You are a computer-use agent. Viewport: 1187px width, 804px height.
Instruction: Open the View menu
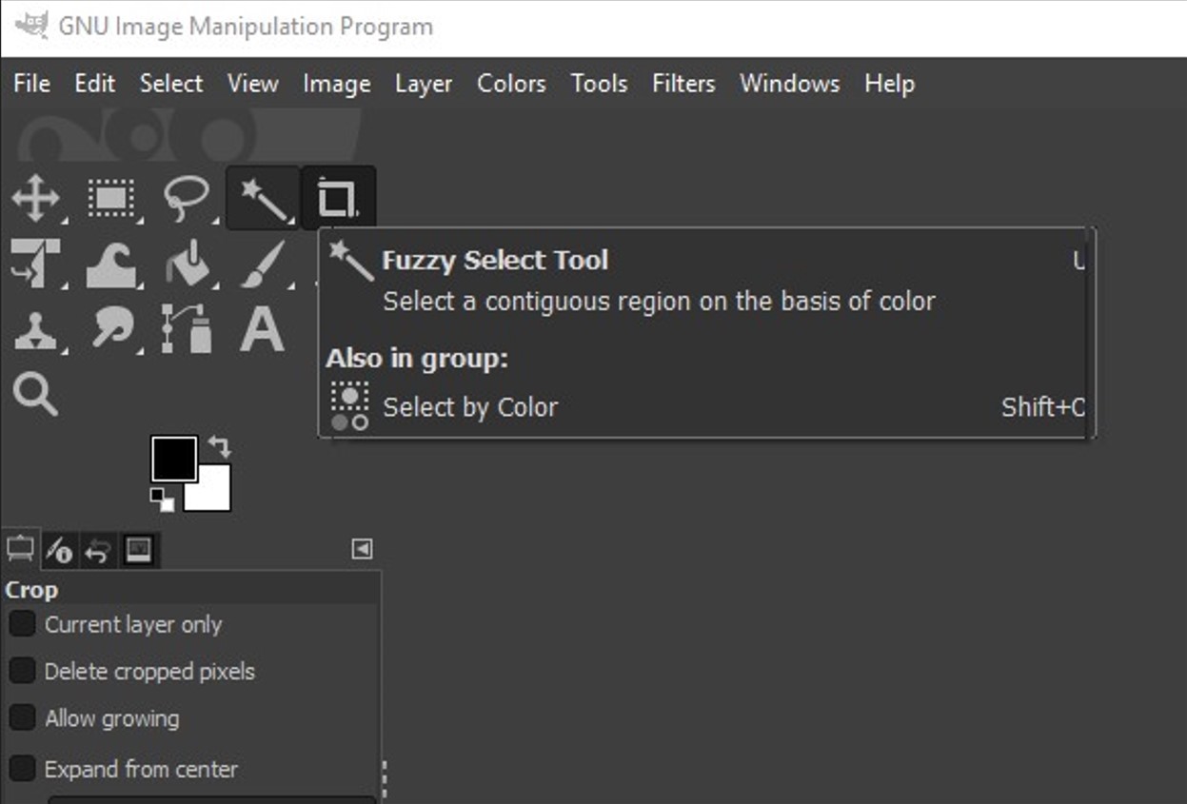point(253,84)
